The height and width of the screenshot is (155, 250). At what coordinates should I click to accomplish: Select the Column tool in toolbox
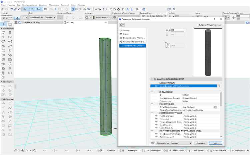(x=10, y=33)
